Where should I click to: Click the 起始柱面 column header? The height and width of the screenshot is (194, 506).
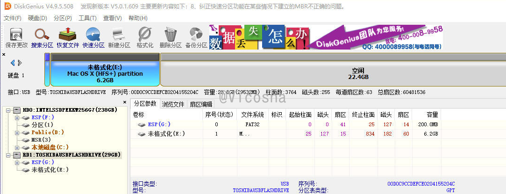[x=300, y=115]
